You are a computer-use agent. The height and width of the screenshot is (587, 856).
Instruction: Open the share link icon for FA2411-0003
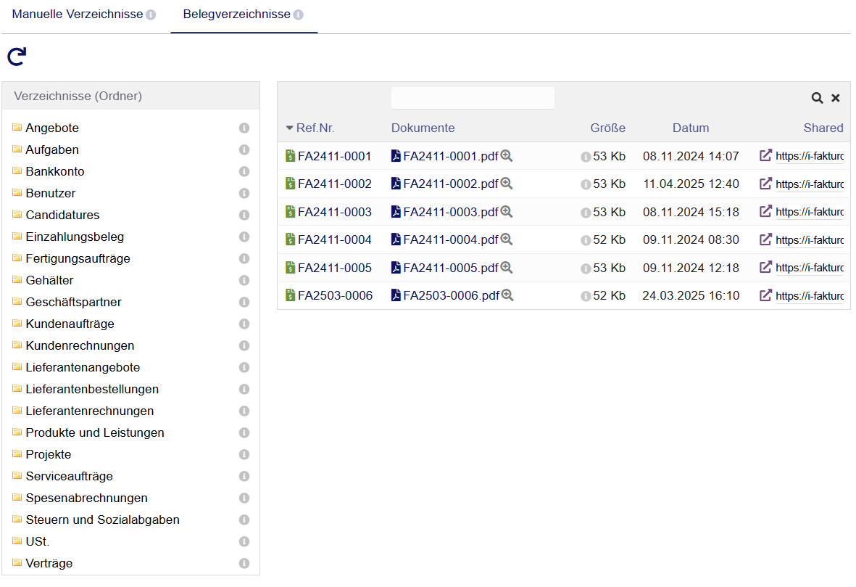[765, 211]
